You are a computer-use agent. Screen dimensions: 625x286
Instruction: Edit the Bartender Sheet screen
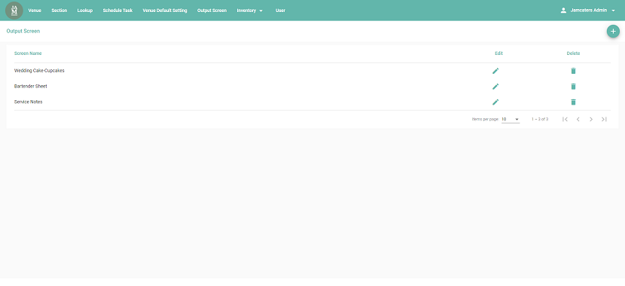[x=495, y=87]
